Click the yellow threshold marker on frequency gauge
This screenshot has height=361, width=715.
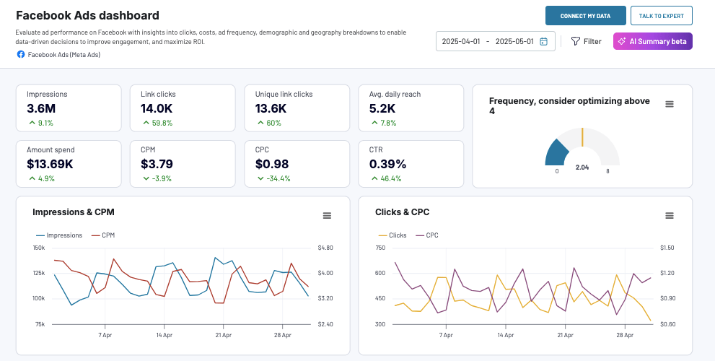pyautogui.click(x=582, y=137)
